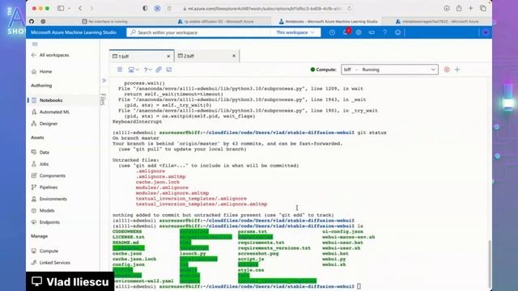Go back in Safari

coord(80,8)
